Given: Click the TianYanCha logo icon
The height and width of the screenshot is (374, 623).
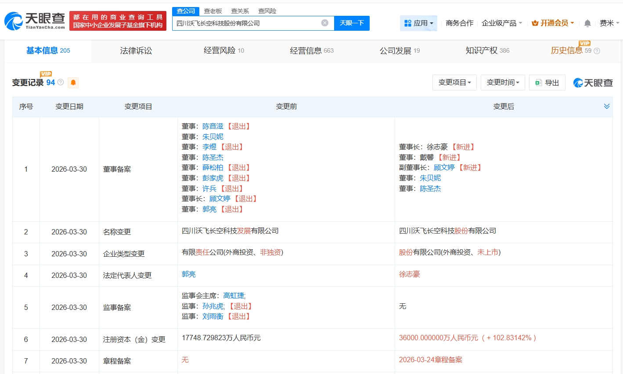Looking at the screenshot, I should click(14, 21).
